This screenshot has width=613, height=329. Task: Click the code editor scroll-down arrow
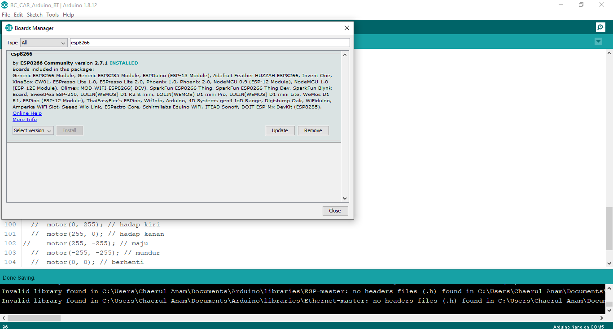(x=609, y=264)
